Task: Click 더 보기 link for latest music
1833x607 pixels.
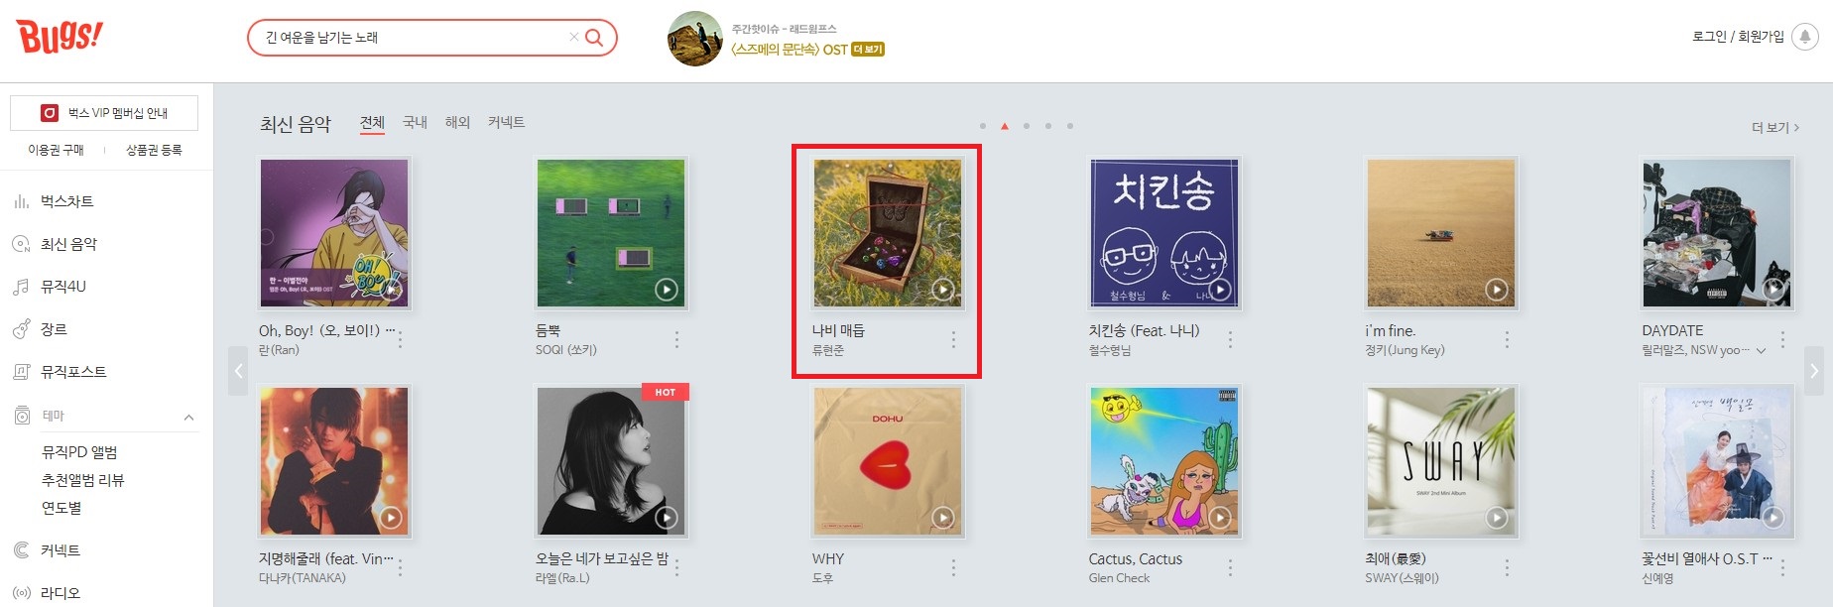Action: [x=1774, y=127]
